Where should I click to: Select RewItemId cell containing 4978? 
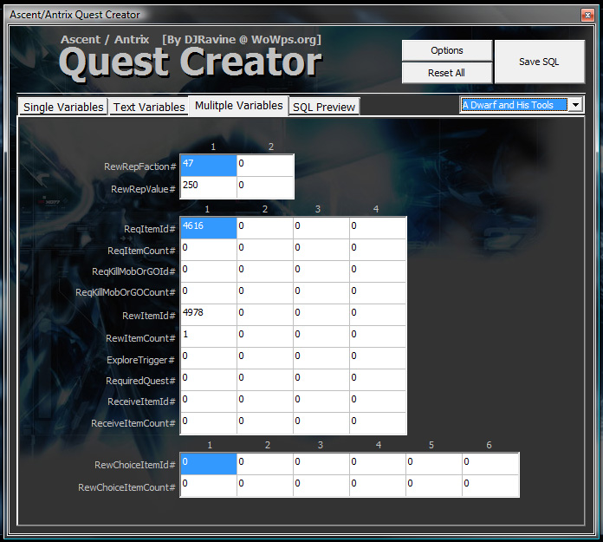pyautogui.click(x=209, y=315)
